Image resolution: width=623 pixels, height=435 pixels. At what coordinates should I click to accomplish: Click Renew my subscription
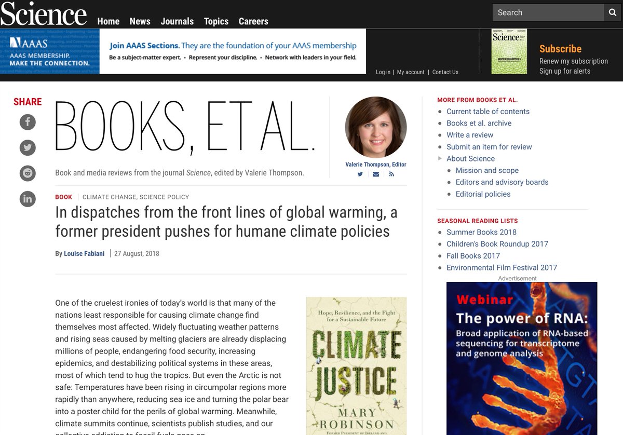[574, 61]
